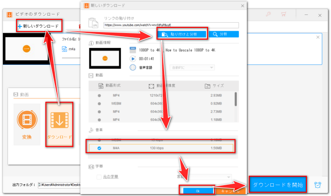Viewport: 331px width, 196px height.
Task: Choose the WEBM 604x360 0.92MB video format
Action: pyautogui.click(x=100, y=103)
